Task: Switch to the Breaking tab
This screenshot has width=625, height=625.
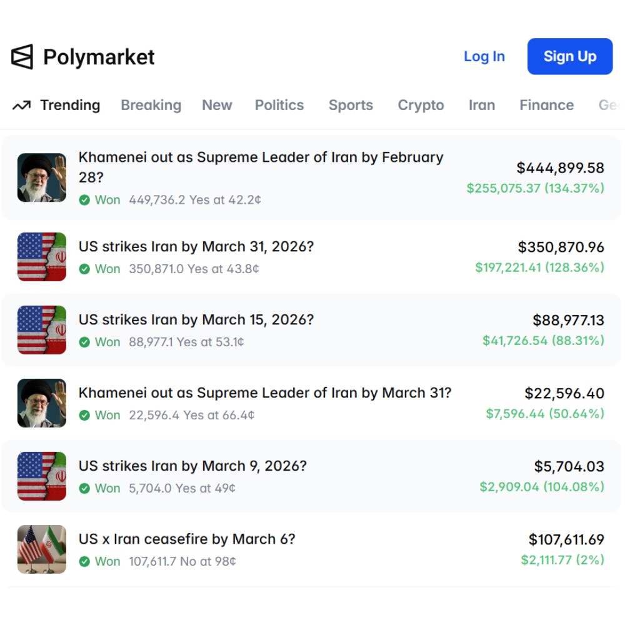Action: [x=151, y=105]
